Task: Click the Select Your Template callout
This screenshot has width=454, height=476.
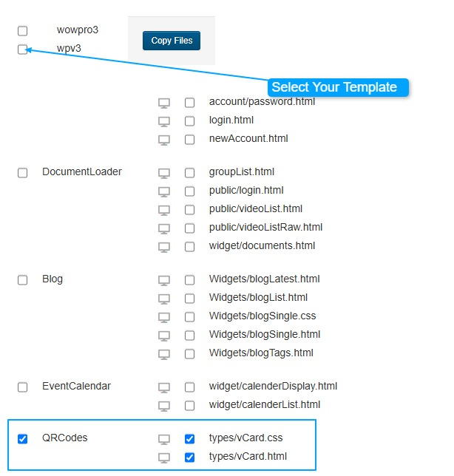Action: [x=334, y=87]
